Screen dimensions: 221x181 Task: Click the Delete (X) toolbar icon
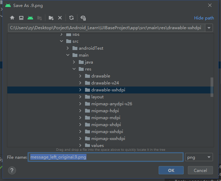tap(60, 18)
